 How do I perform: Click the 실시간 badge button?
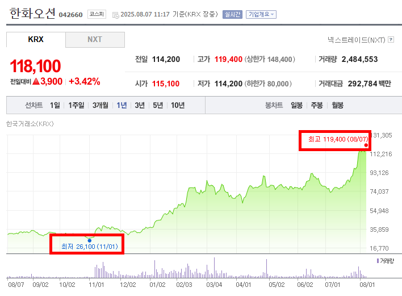[x=232, y=14]
